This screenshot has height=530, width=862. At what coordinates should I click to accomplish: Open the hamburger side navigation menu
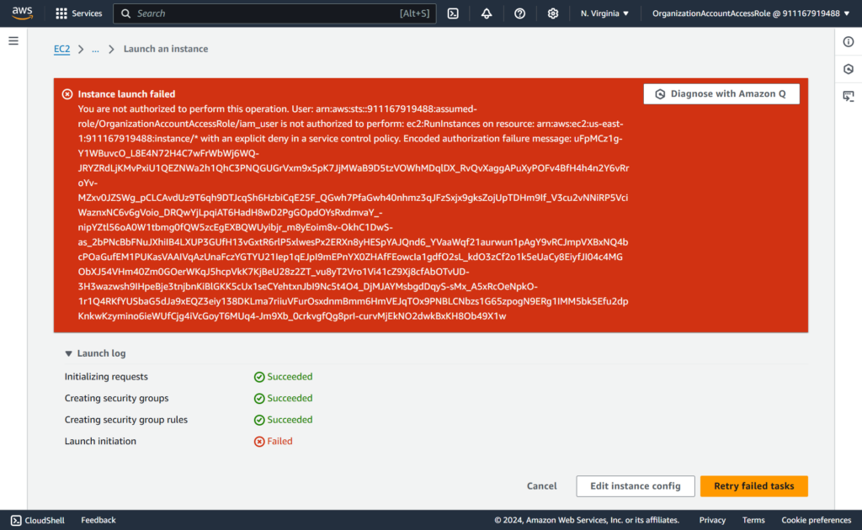(x=13, y=41)
